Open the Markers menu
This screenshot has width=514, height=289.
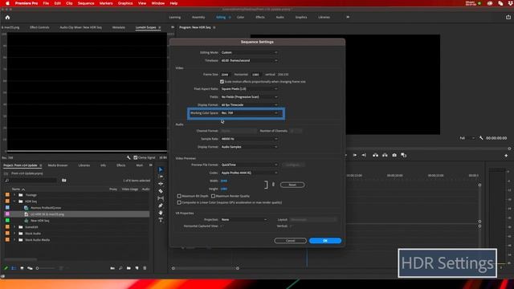[x=106, y=3]
